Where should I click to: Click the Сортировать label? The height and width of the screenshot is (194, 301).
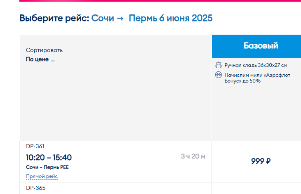point(44,50)
